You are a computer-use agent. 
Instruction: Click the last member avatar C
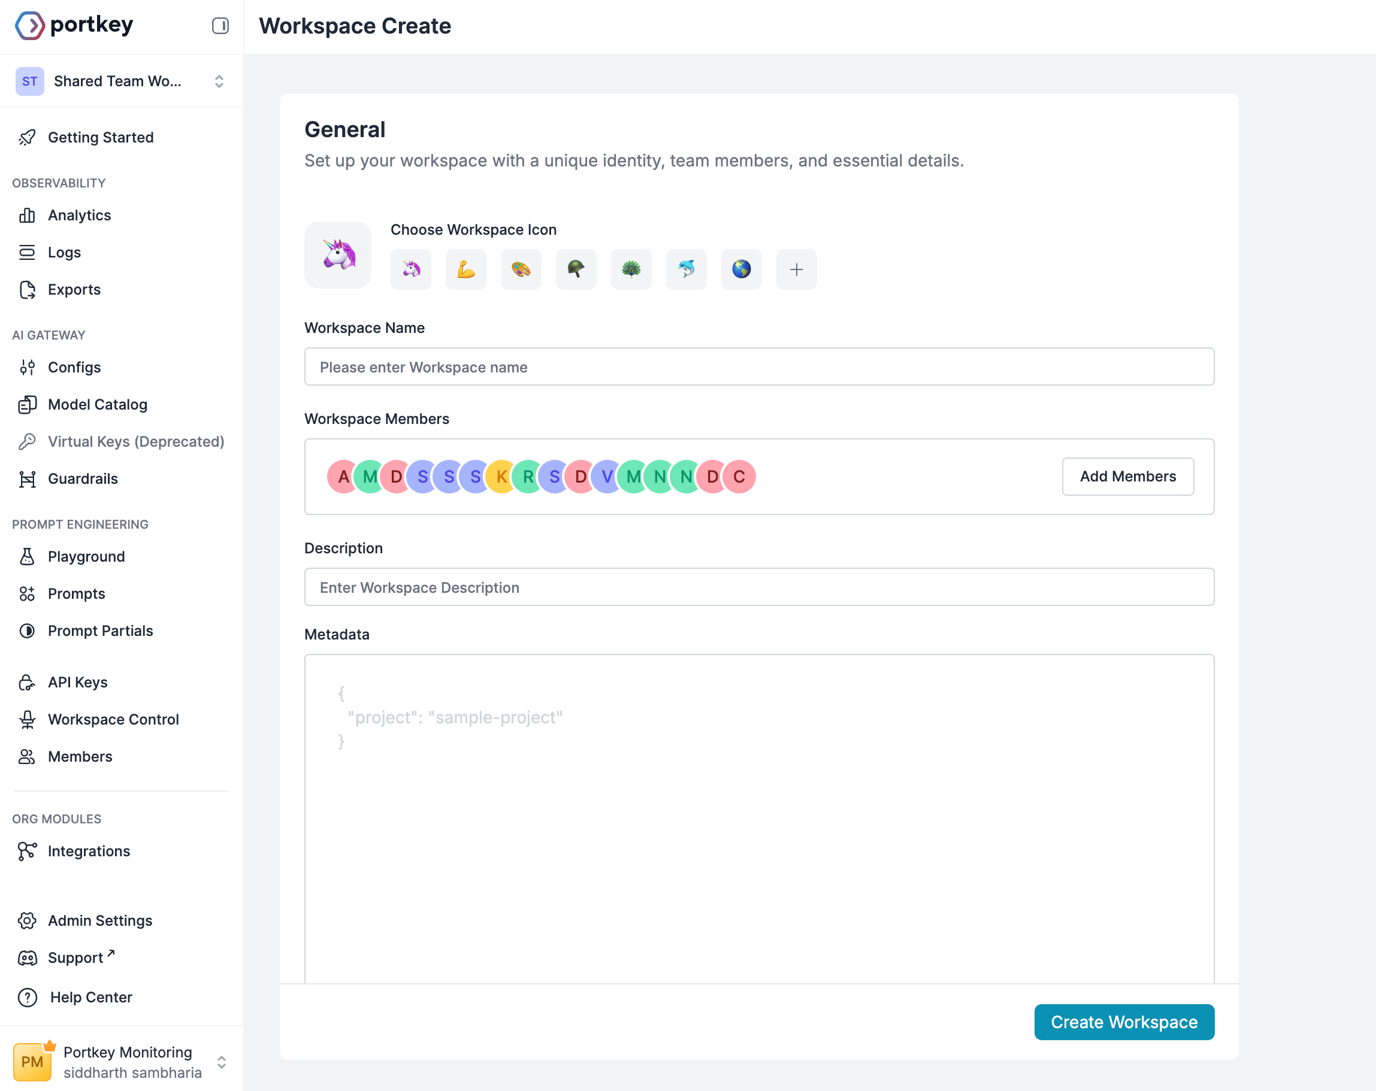[739, 477]
